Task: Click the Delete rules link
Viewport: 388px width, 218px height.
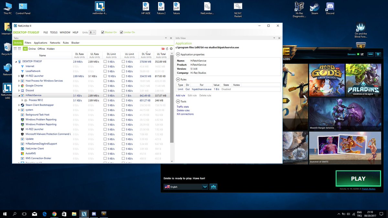Action: click(183, 110)
